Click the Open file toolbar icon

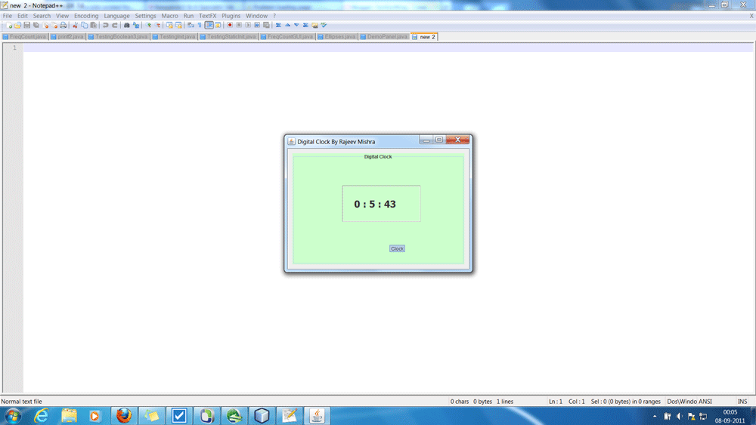17,25
